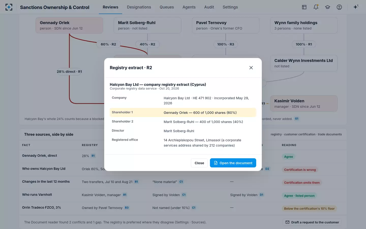366x229 pixels.
Task: Switch to the Reviews tab
Action: 110,7
